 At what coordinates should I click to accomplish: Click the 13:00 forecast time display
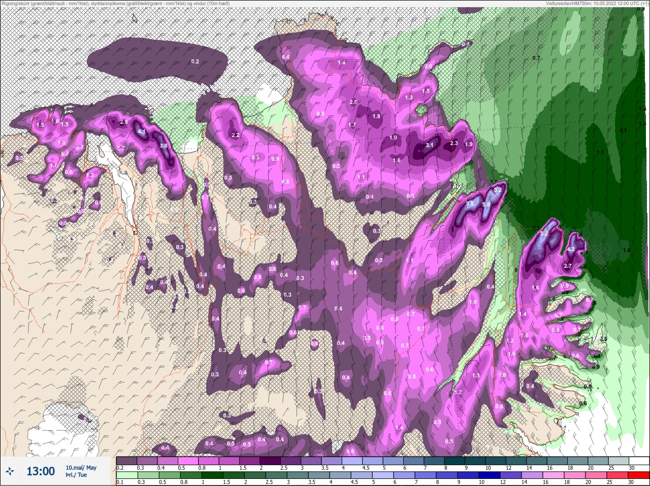coord(41,472)
